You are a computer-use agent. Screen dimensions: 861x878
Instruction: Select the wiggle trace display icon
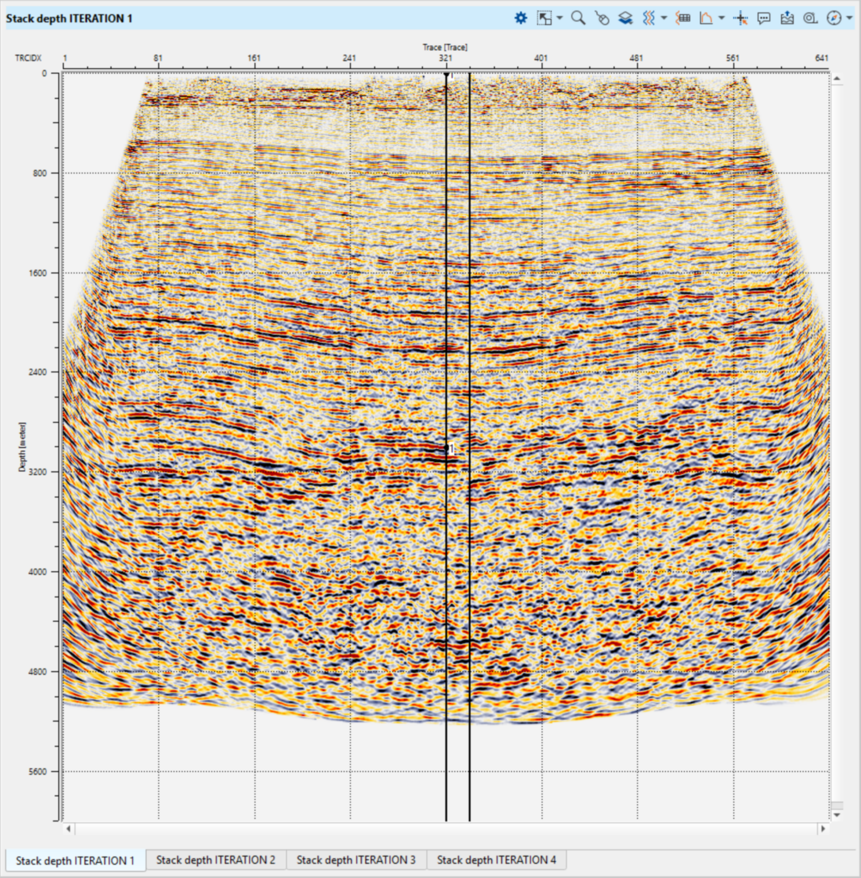tap(649, 18)
